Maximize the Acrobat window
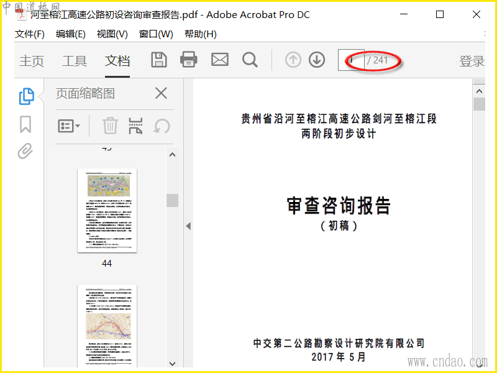Viewport: 497px width, 373px height. tap(440, 14)
